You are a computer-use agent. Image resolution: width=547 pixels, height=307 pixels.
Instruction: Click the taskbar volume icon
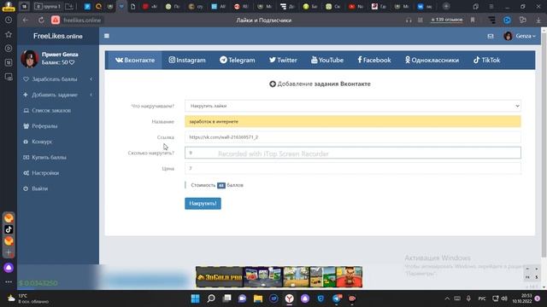click(504, 298)
